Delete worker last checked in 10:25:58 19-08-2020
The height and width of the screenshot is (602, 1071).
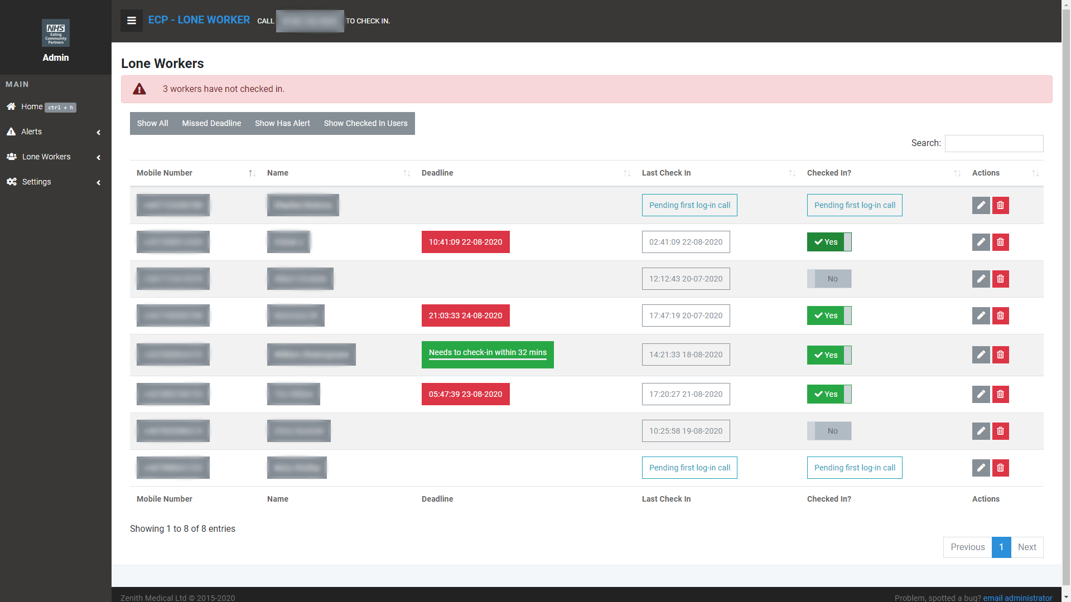[x=1000, y=431]
